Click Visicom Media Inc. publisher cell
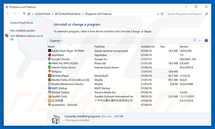Screen dimensions: 215x129 (105, 92)
